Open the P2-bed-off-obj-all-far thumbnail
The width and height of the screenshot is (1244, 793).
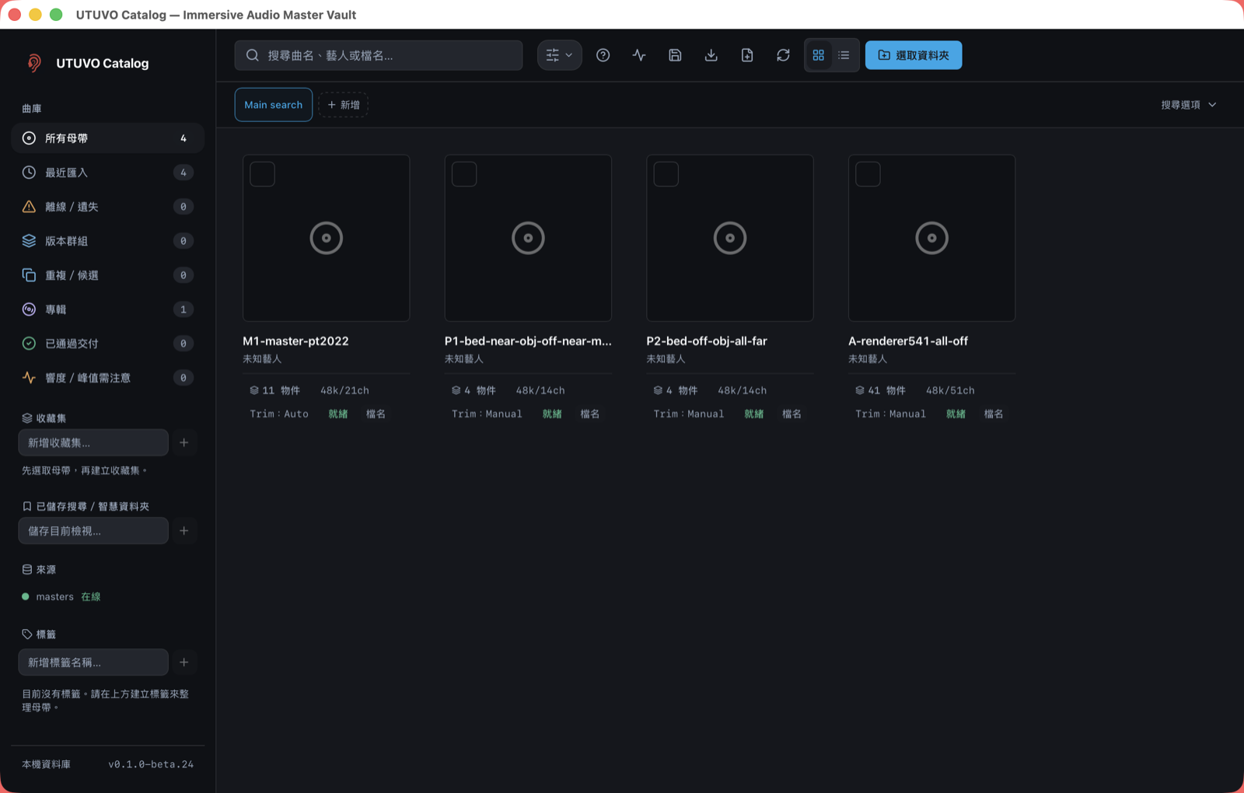730,238
